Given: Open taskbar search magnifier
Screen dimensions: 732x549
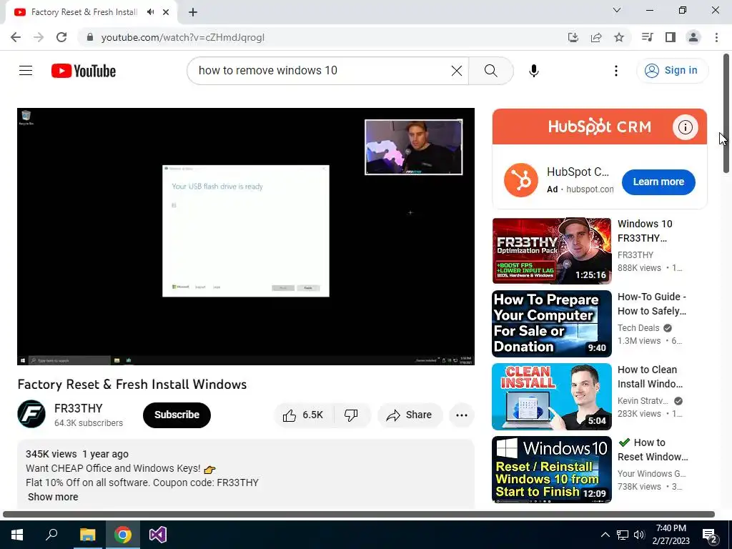Looking at the screenshot, I should [x=51, y=535].
